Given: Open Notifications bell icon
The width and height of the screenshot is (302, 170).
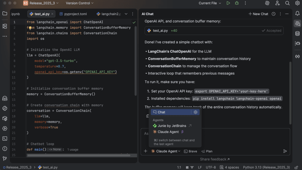Looking at the screenshot, I should click(x=297, y=13).
